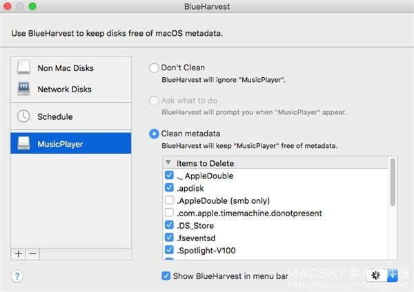Open help with the question mark button
Image resolution: width=414 pixels, height=292 pixels.
tap(17, 276)
